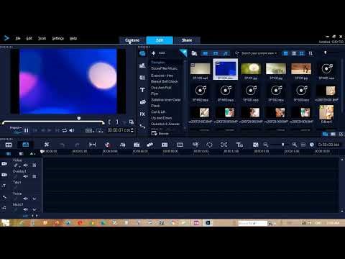Mute the Music1 track

point(25,209)
